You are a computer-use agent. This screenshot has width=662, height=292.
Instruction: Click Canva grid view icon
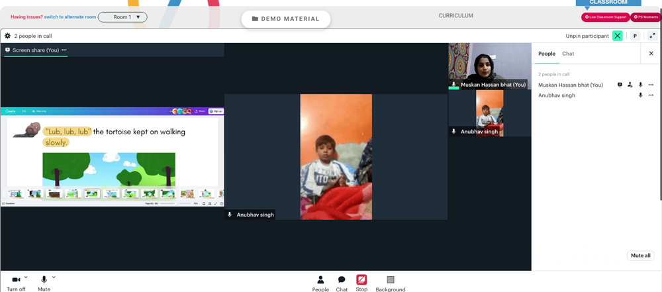click(210, 204)
